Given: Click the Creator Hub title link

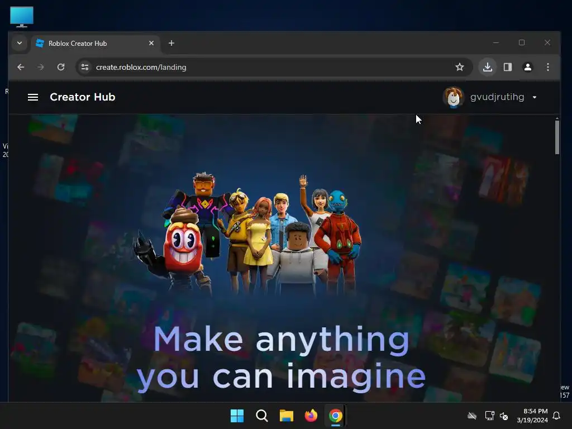Looking at the screenshot, I should (x=83, y=97).
